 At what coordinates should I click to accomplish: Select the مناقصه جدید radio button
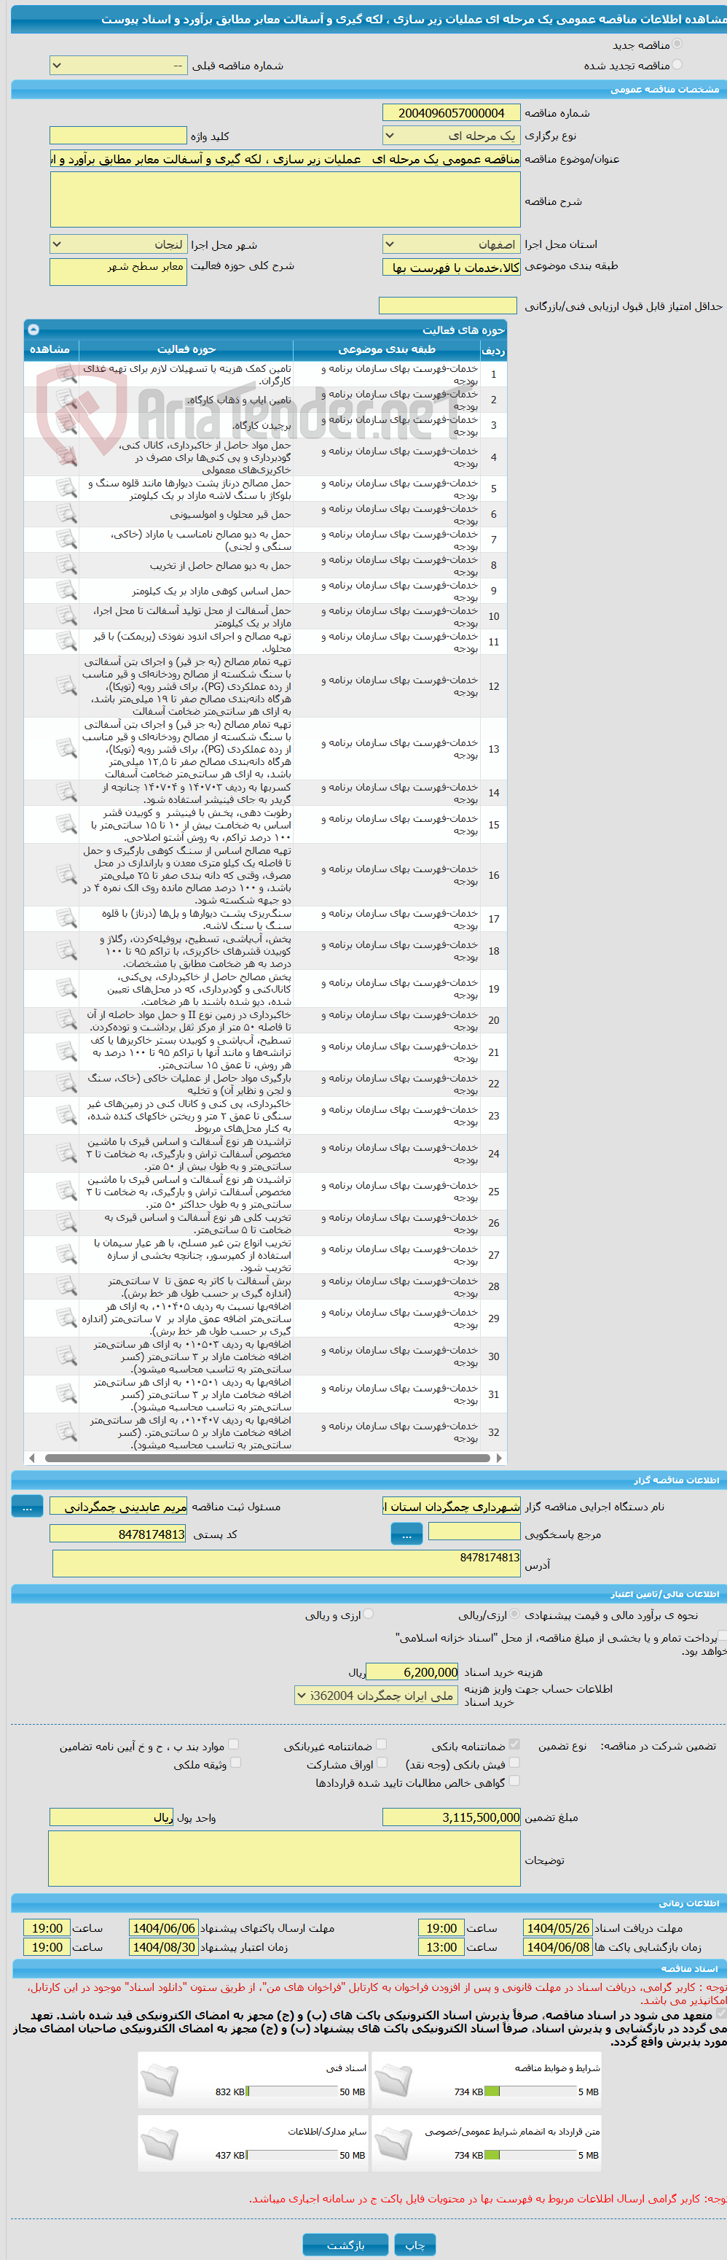point(677,44)
